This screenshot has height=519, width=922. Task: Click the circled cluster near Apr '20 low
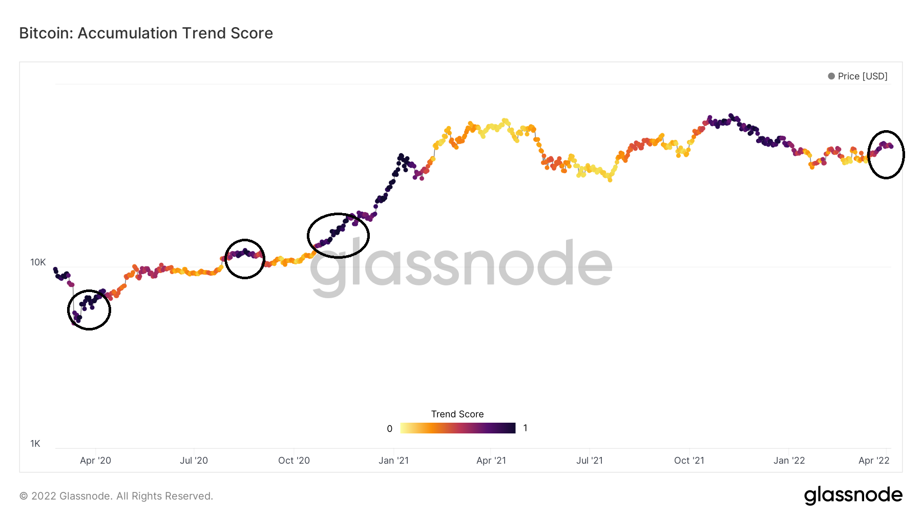(89, 309)
